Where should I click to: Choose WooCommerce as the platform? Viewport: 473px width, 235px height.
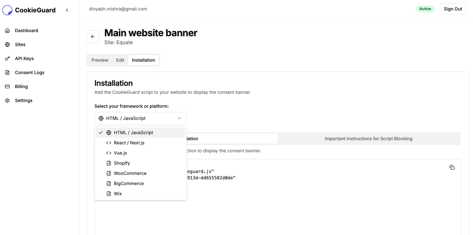click(x=130, y=173)
